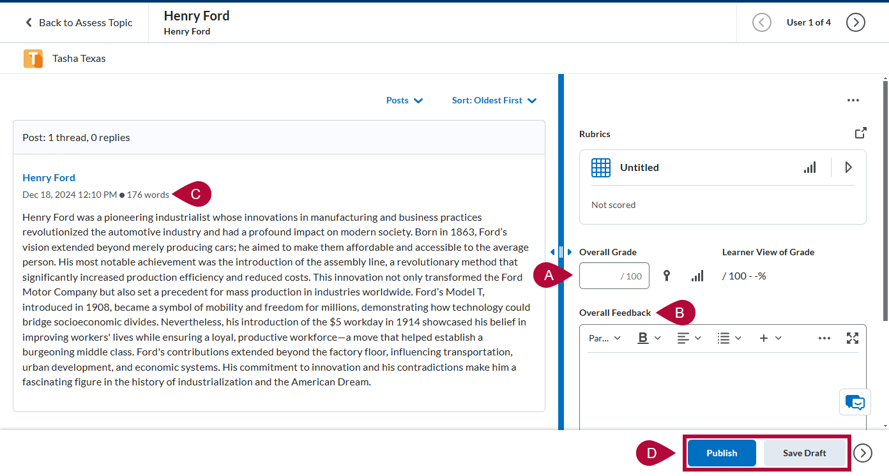Click the Untitled rubric grid icon
889x476 pixels.
pos(601,168)
